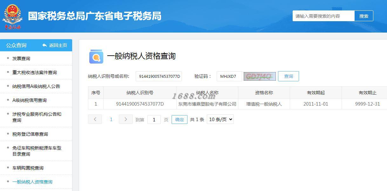The height and width of the screenshot is (191, 387).
Task: Click cell 91441900574537077D in results table
Action: 140,104
